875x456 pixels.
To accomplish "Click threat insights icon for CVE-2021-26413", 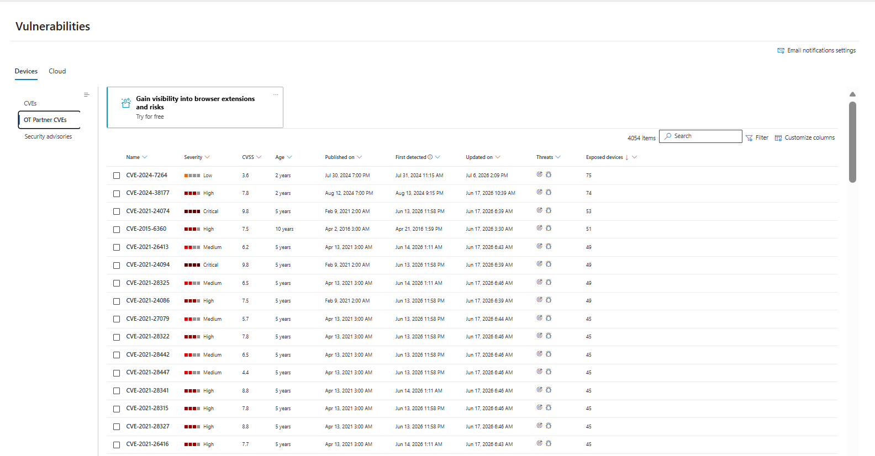I will point(540,246).
